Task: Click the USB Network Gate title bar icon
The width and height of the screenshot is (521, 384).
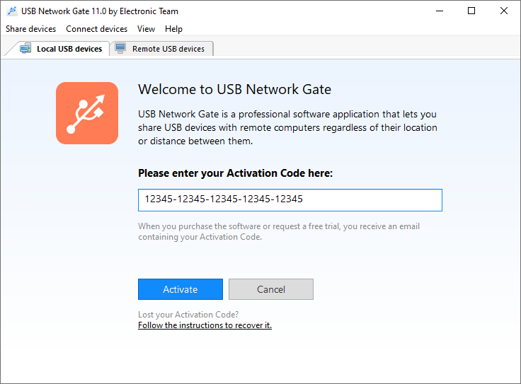Action: 11,11
